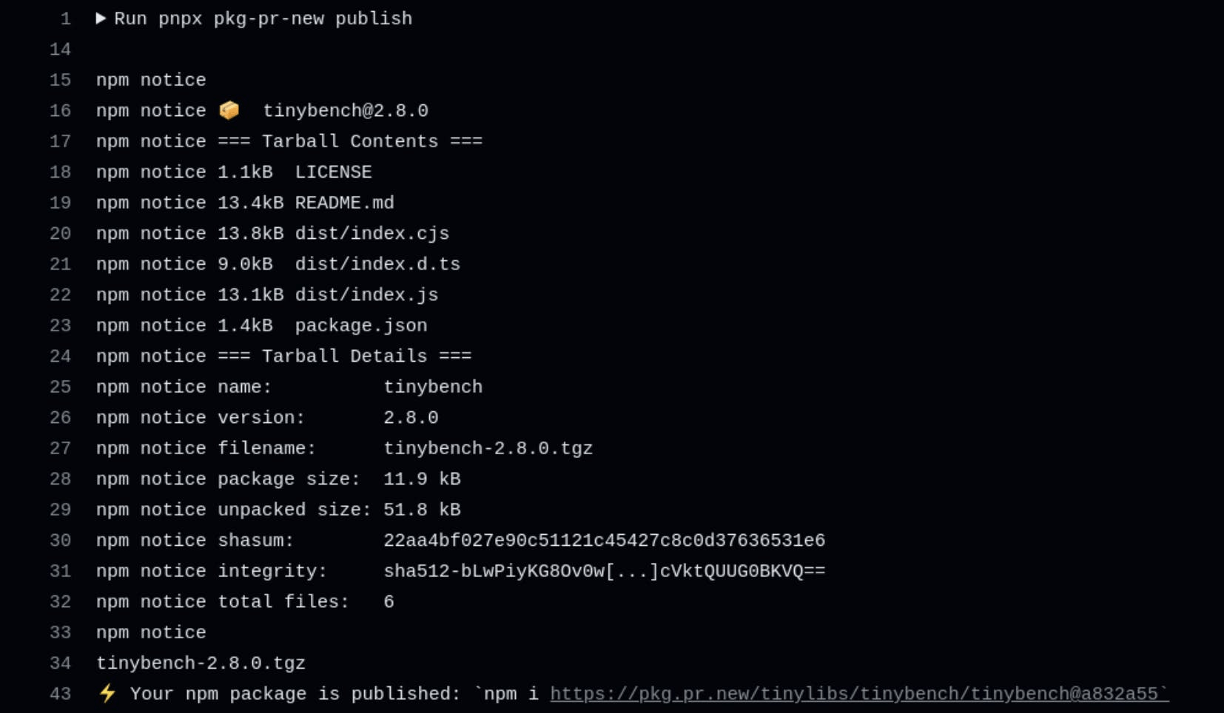
Task: Select line number 24 beside Tarball Details
Action: point(60,356)
